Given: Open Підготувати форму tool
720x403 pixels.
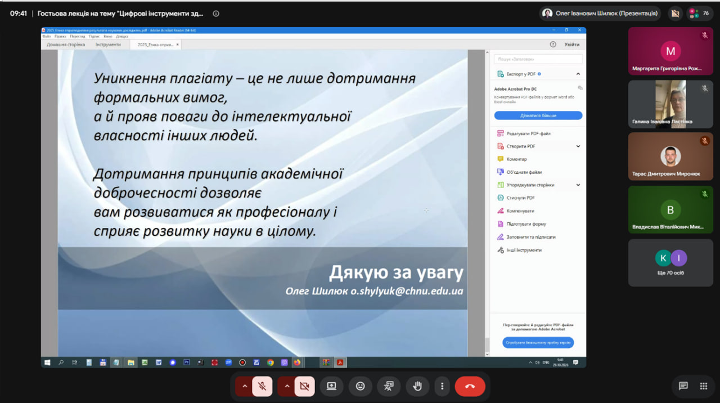Looking at the screenshot, I should (521, 224).
